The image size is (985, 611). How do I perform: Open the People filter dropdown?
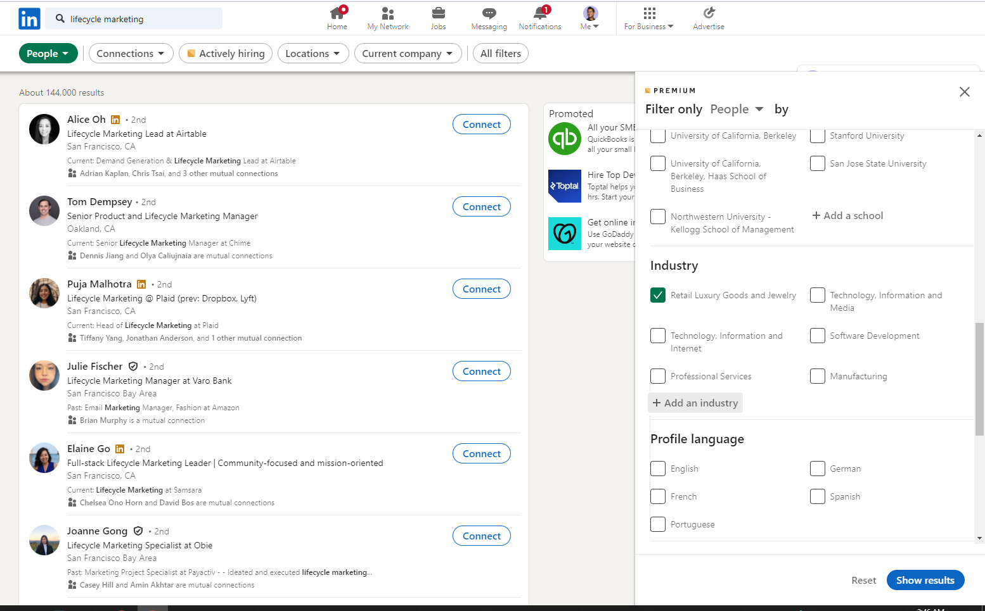[x=48, y=53]
